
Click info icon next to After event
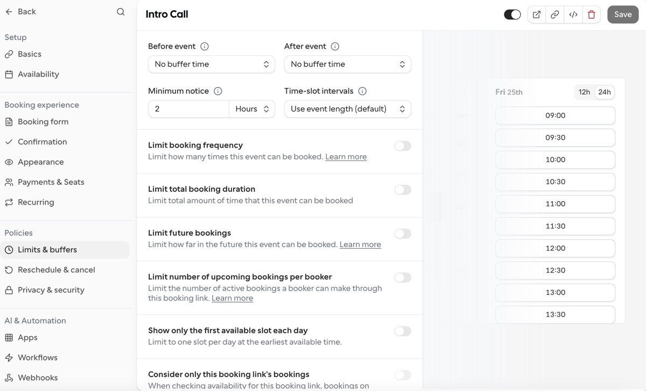coord(335,46)
